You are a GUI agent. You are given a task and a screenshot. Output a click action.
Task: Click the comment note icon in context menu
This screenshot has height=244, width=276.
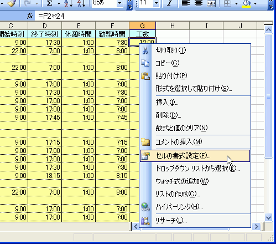[x=145, y=142]
